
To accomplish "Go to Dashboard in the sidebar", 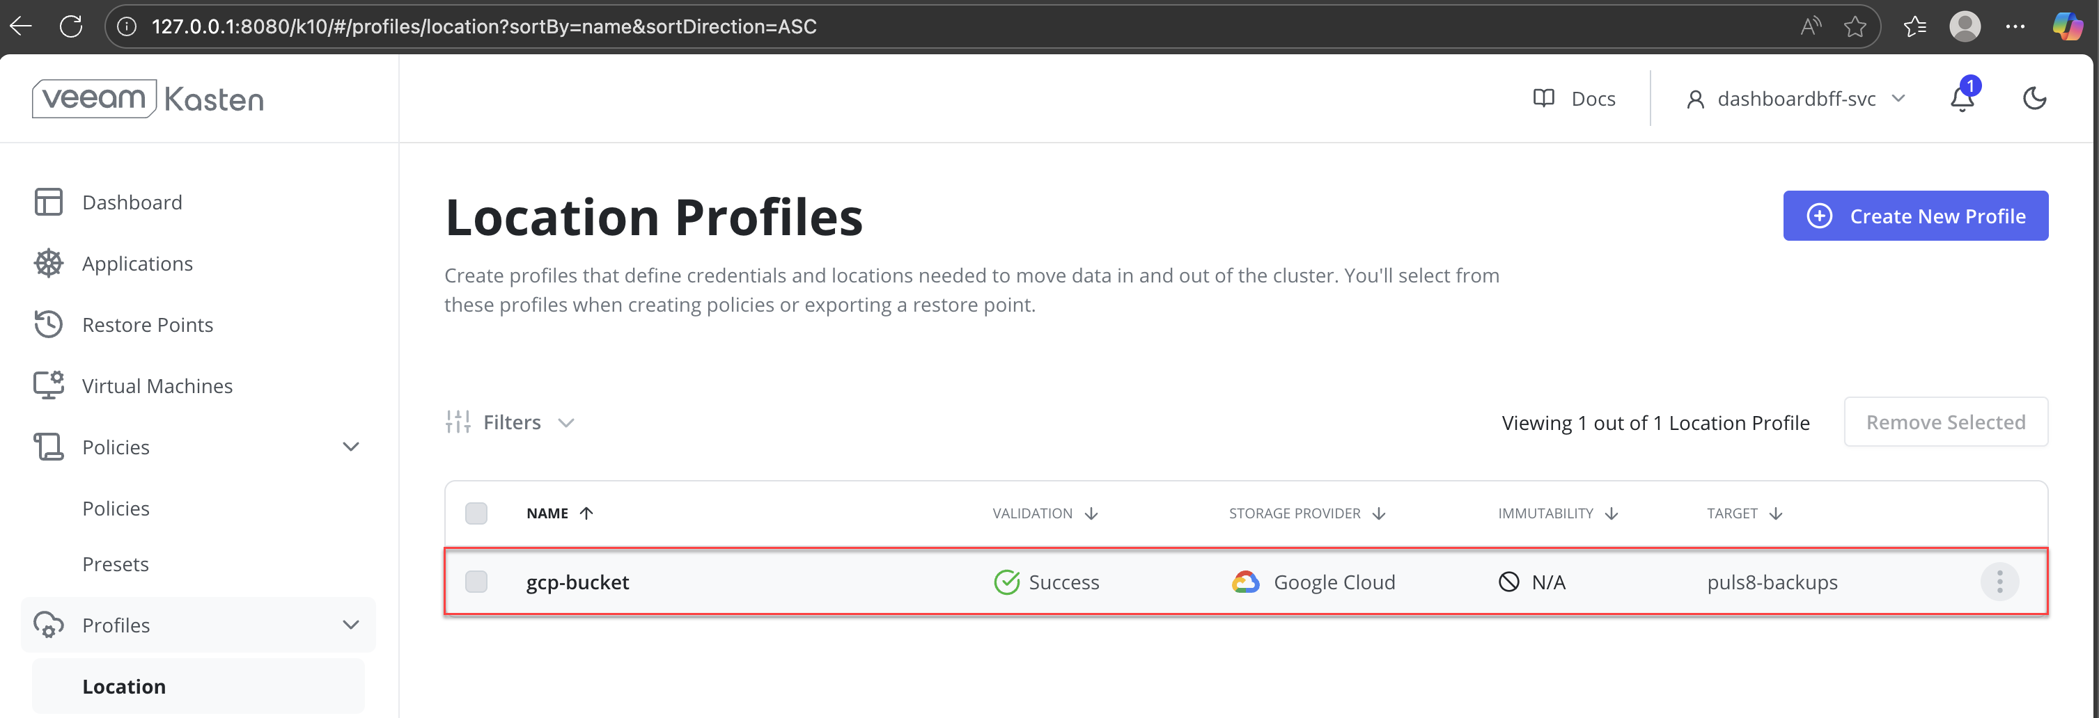I will 132,202.
